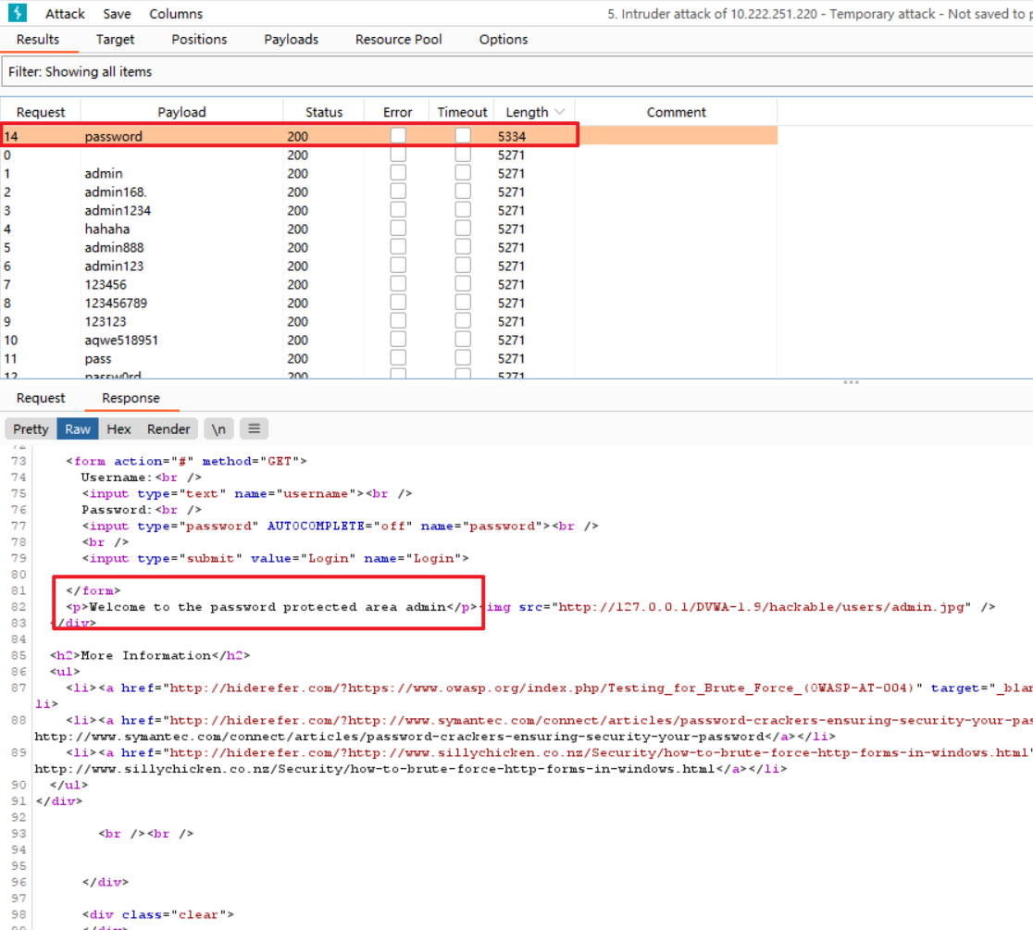Select Pretty response view
Image resolution: width=1033 pixels, height=930 pixels.
tap(31, 428)
